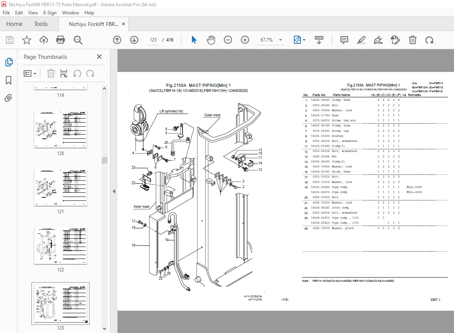Screen dimensions: 454x333
Task: Add a sticky note comment
Action: pyautogui.click(x=344, y=40)
